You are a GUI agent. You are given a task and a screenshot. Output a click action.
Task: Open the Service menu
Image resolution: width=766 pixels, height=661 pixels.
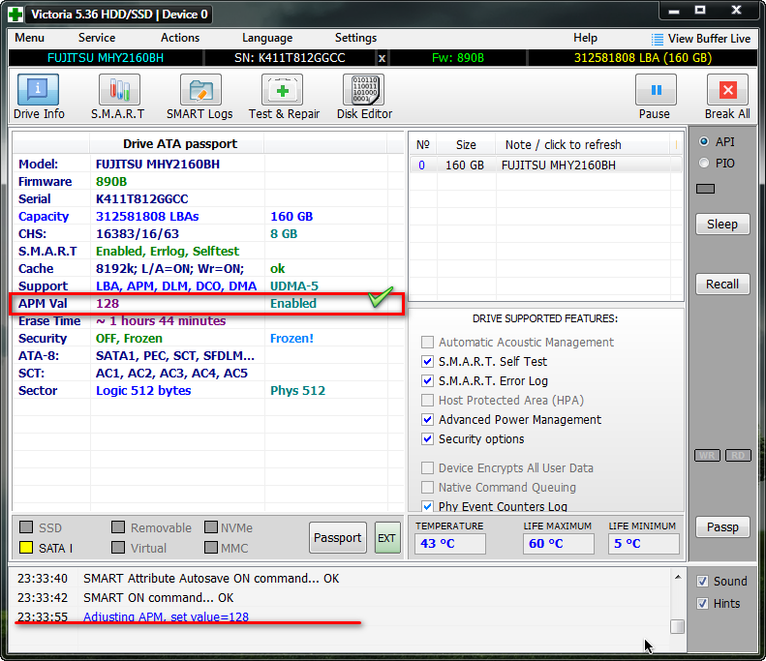point(97,38)
